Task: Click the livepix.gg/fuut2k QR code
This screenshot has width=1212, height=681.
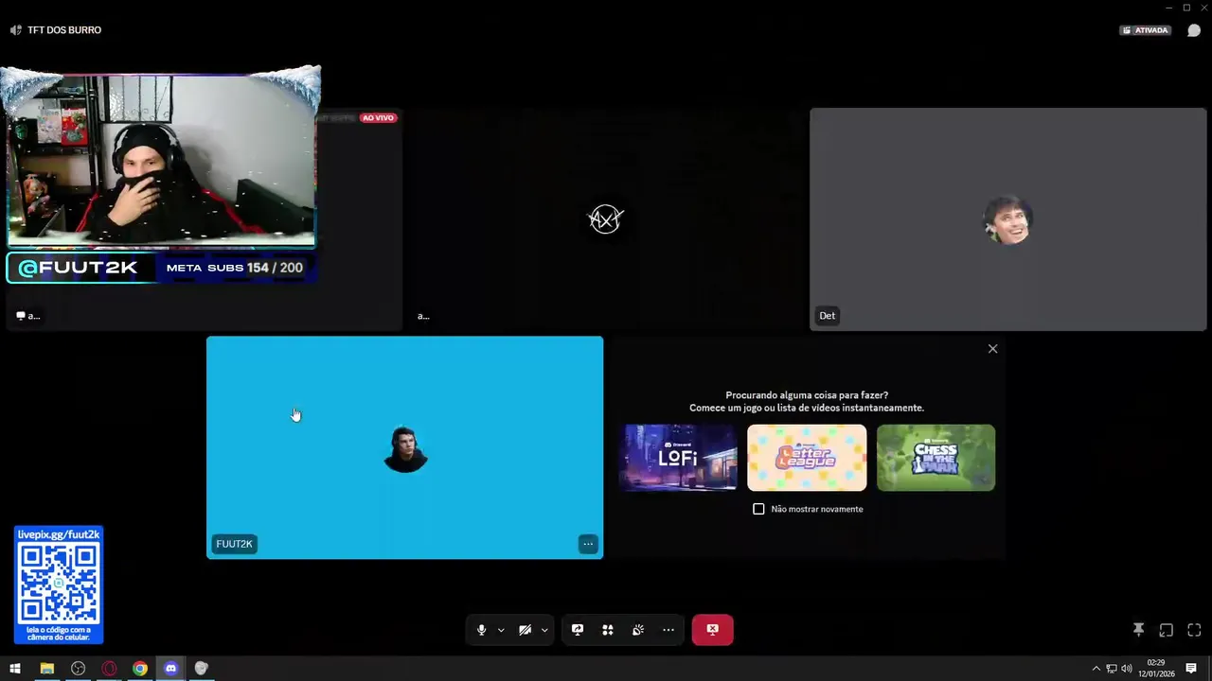Action: click(x=59, y=584)
